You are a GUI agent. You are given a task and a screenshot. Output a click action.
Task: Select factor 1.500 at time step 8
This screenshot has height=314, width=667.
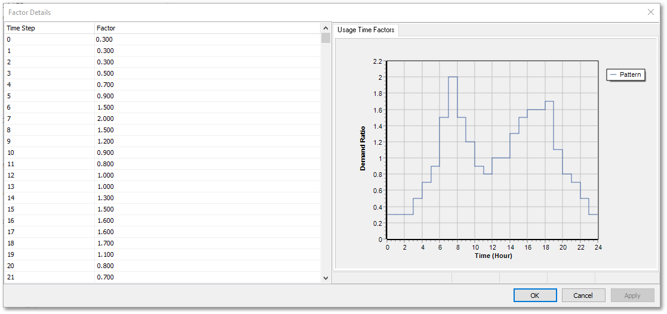click(207, 130)
